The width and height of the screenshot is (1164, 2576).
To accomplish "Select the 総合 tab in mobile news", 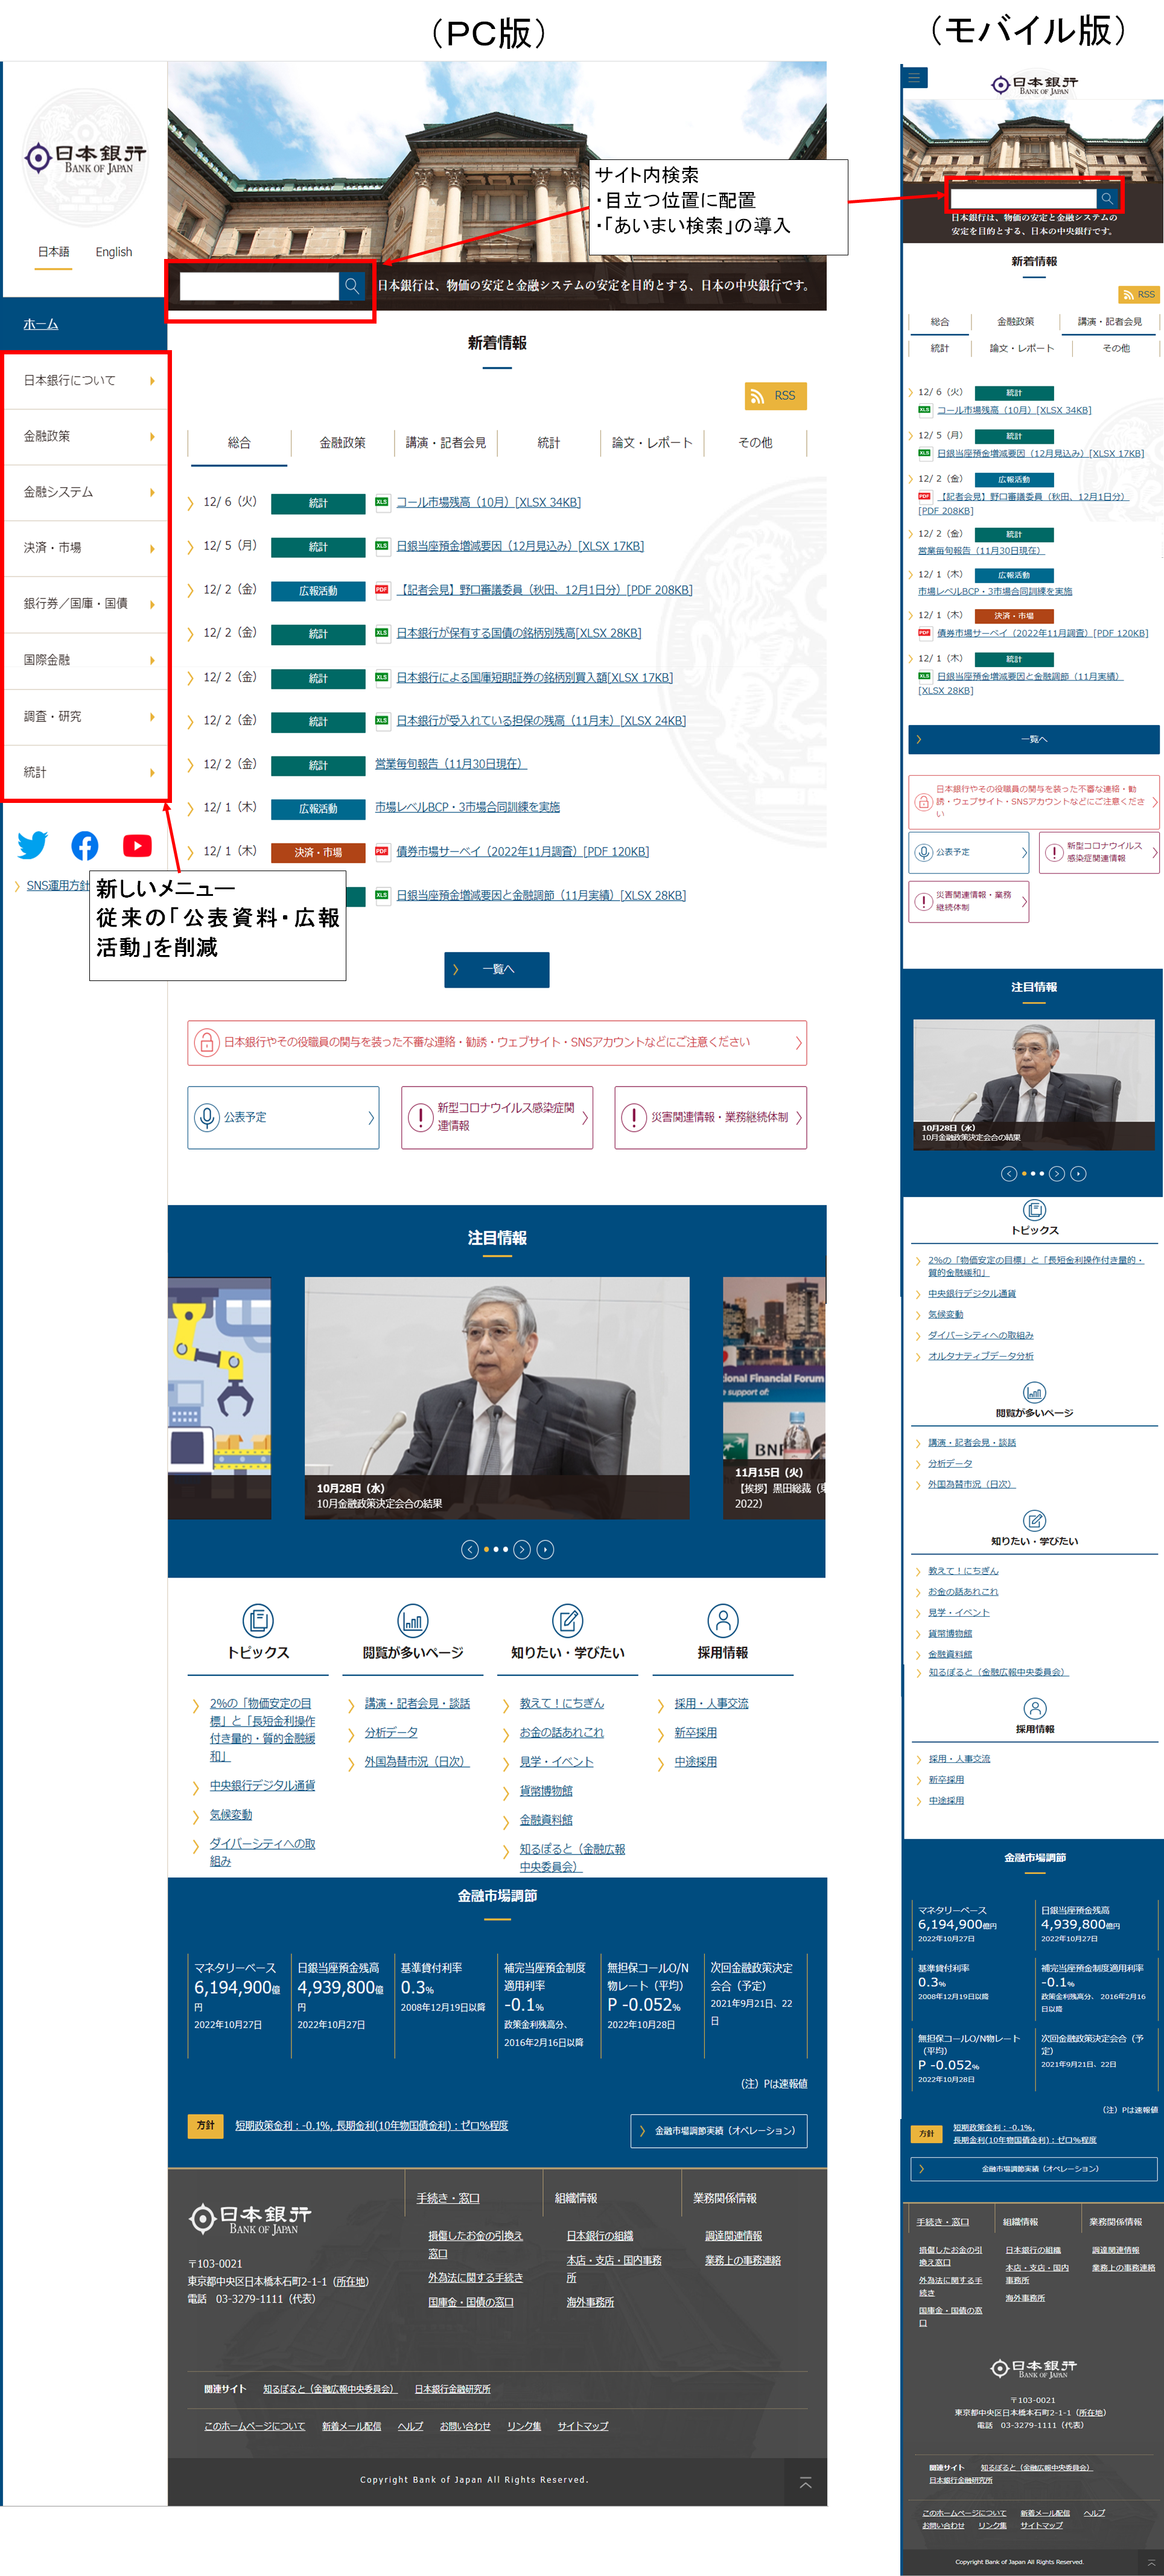I will click(x=940, y=322).
